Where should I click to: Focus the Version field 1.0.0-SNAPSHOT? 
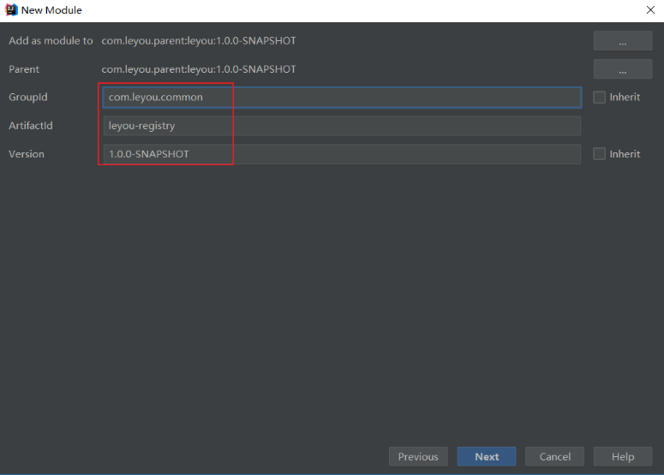click(342, 154)
